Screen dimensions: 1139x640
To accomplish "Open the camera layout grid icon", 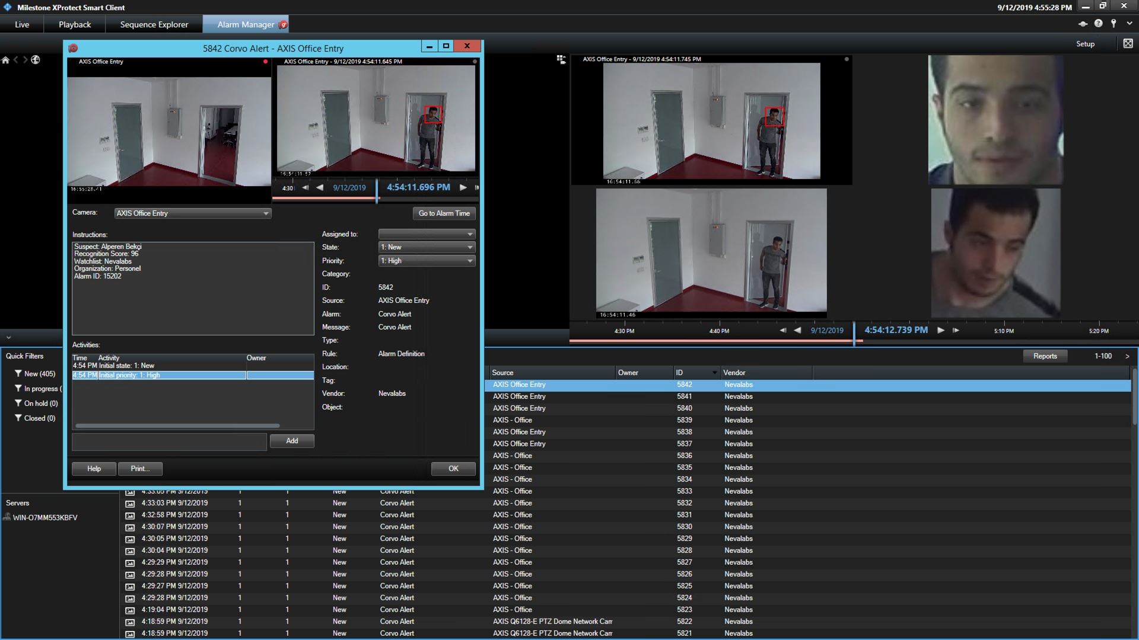I will coord(561,59).
